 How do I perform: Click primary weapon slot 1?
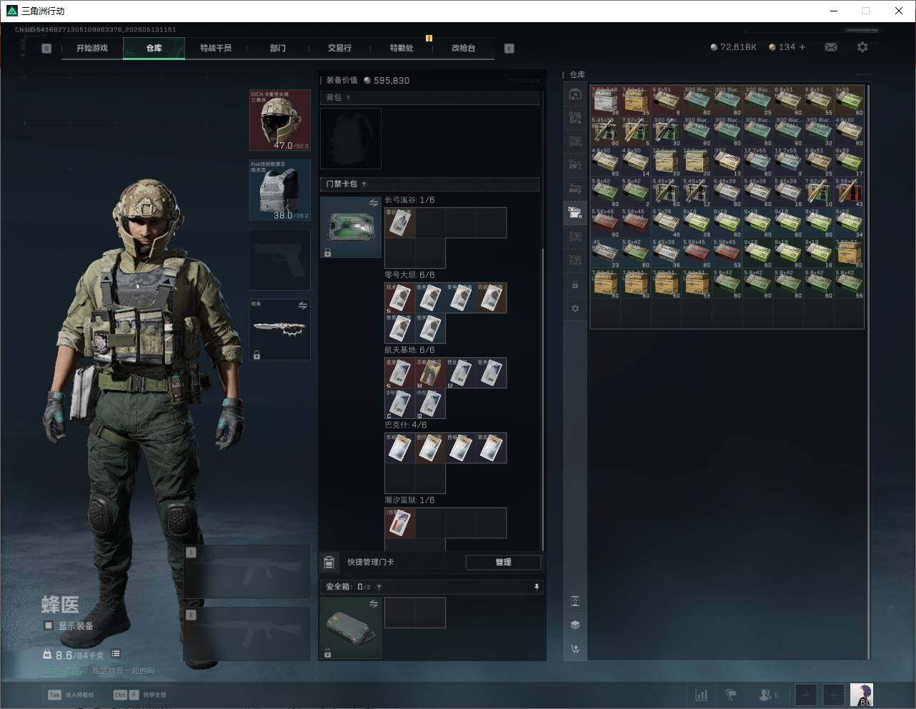(247, 572)
